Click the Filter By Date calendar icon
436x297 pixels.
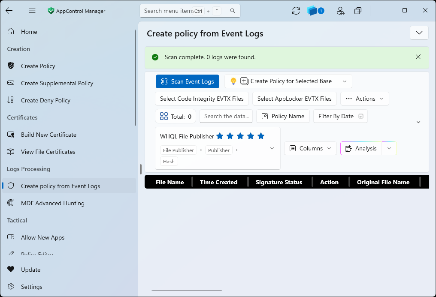coord(360,116)
